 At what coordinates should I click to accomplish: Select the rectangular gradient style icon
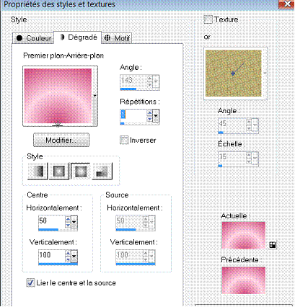pyautogui.click(x=59, y=171)
